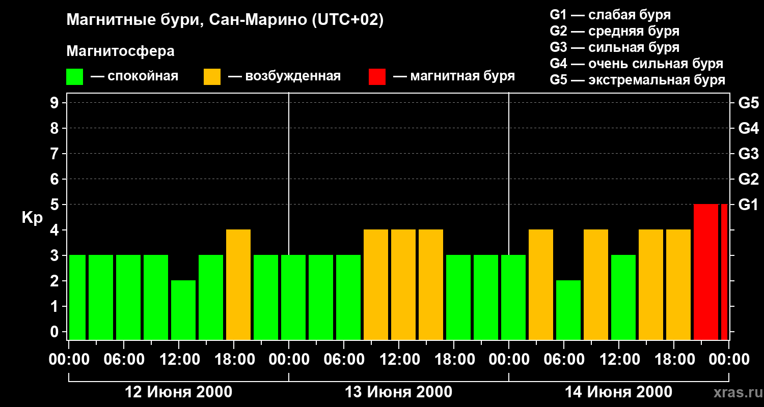Click the '— возбужденная' legend label
Screen dimensions: 764x407
point(285,76)
